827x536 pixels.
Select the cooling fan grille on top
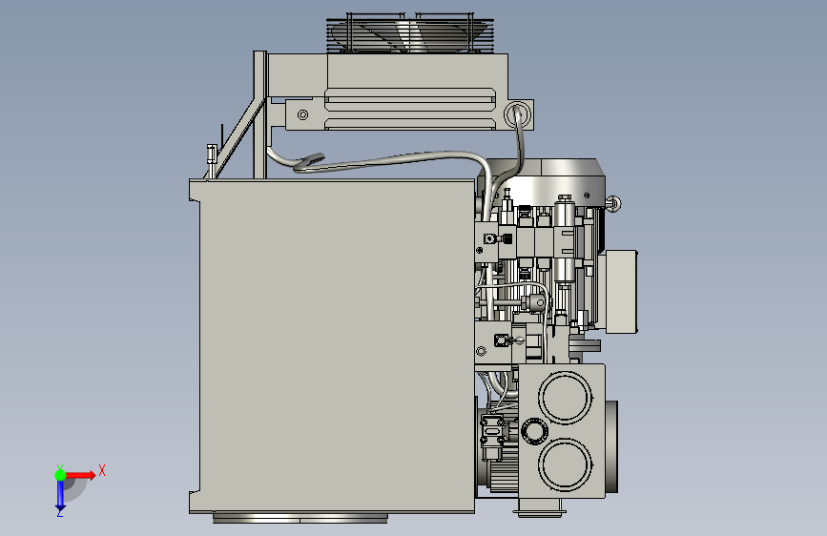pyautogui.click(x=410, y=34)
